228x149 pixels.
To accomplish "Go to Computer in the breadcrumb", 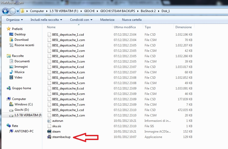I will pyautogui.click(x=37, y=11).
